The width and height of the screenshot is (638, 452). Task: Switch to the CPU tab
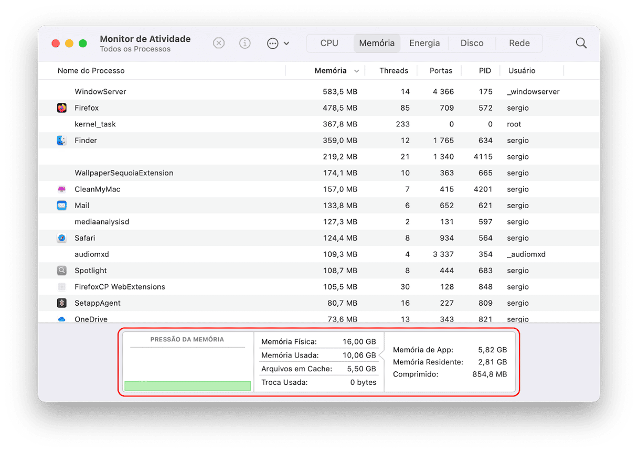(329, 44)
